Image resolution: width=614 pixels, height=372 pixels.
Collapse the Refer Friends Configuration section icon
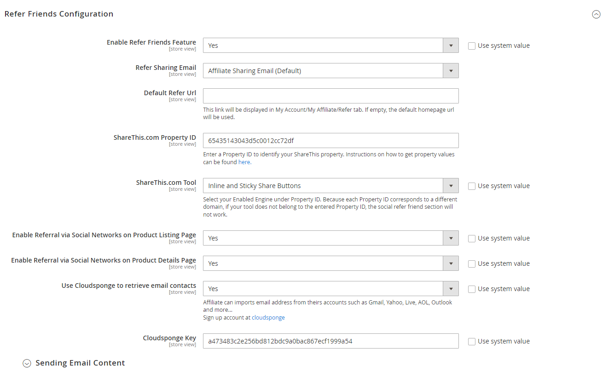point(596,14)
